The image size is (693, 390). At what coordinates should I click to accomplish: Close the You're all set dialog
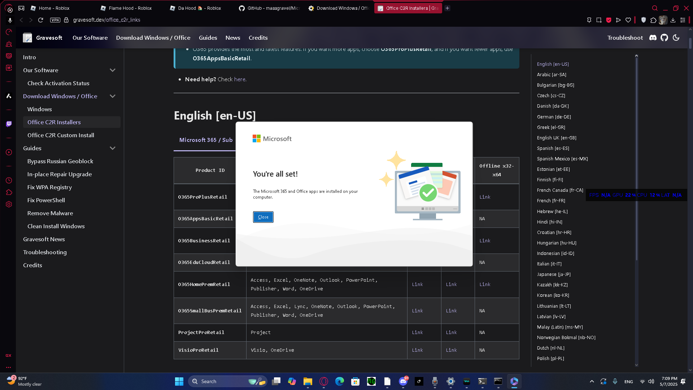pyautogui.click(x=263, y=217)
